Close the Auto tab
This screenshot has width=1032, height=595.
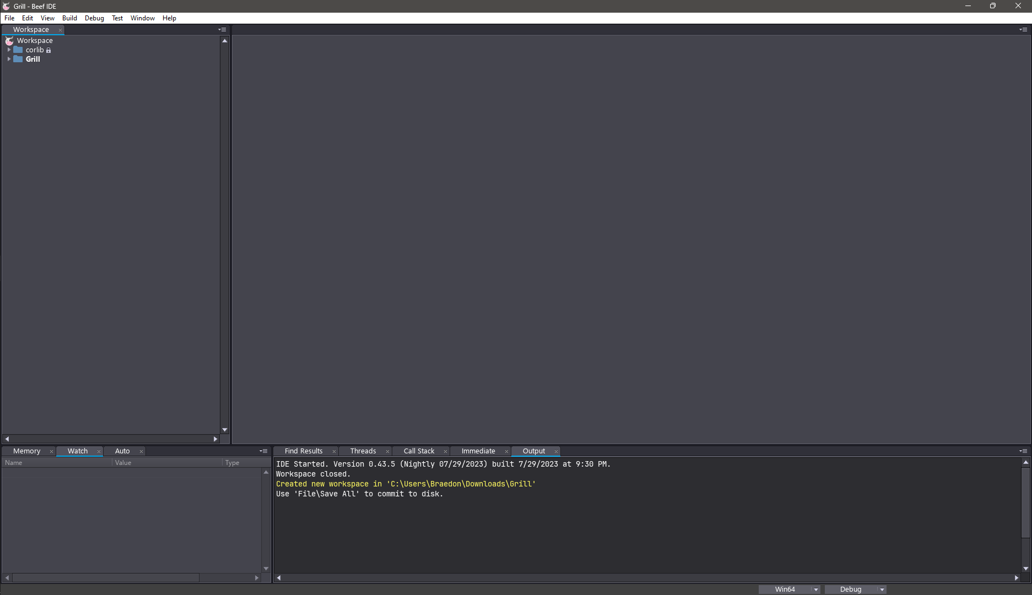pos(141,452)
